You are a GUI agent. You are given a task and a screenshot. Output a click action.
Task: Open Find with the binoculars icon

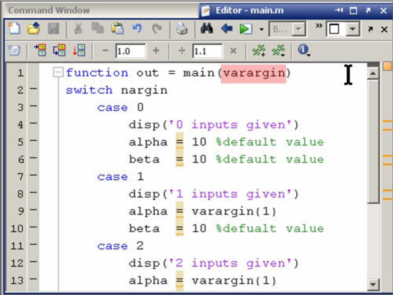tap(206, 29)
